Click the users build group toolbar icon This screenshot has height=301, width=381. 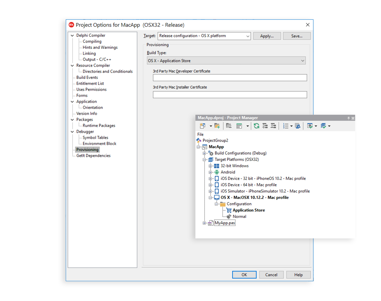coord(298,126)
